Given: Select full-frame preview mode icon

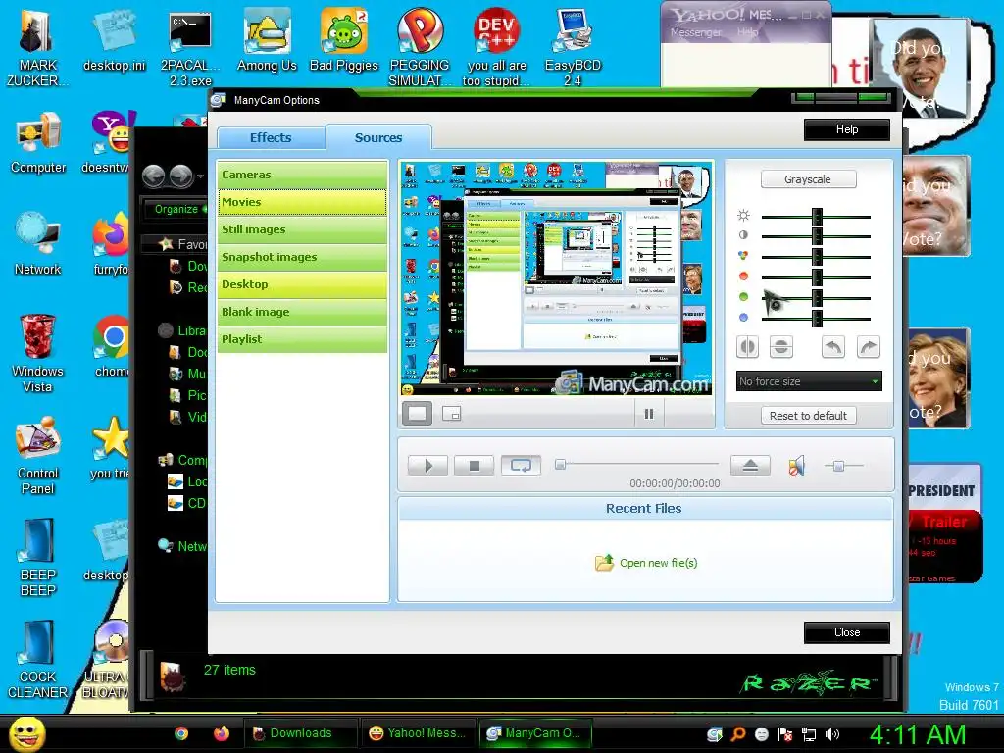Looking at the screenshot, I should click(x=417, y=414).
